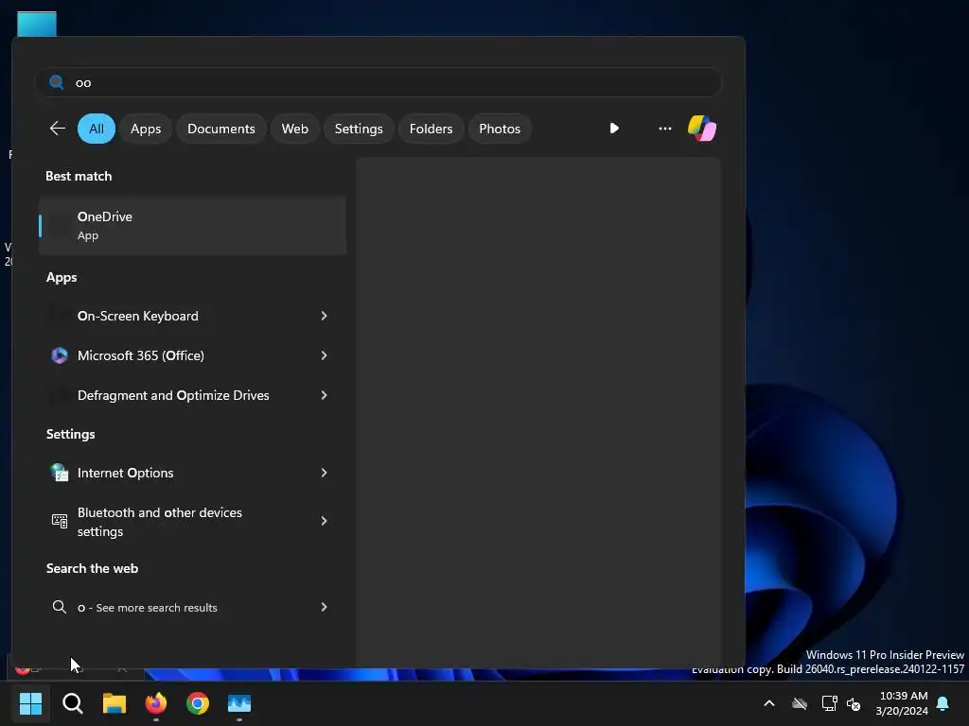Click the Bluetooth devices settings icon

pos(60,521)
